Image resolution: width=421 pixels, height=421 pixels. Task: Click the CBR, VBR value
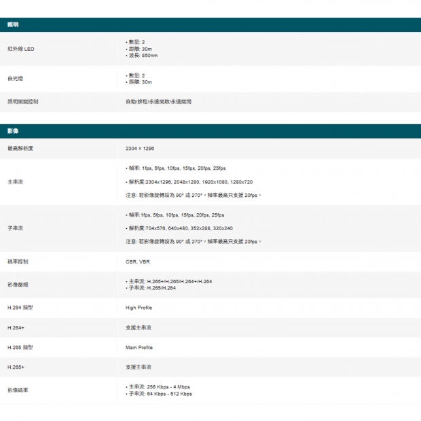click(x=137, y=261)
